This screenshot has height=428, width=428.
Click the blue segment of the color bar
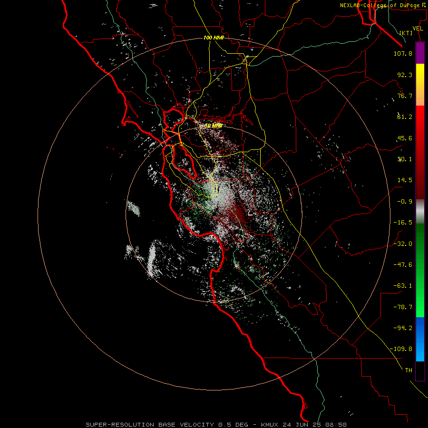coord(420,339)
